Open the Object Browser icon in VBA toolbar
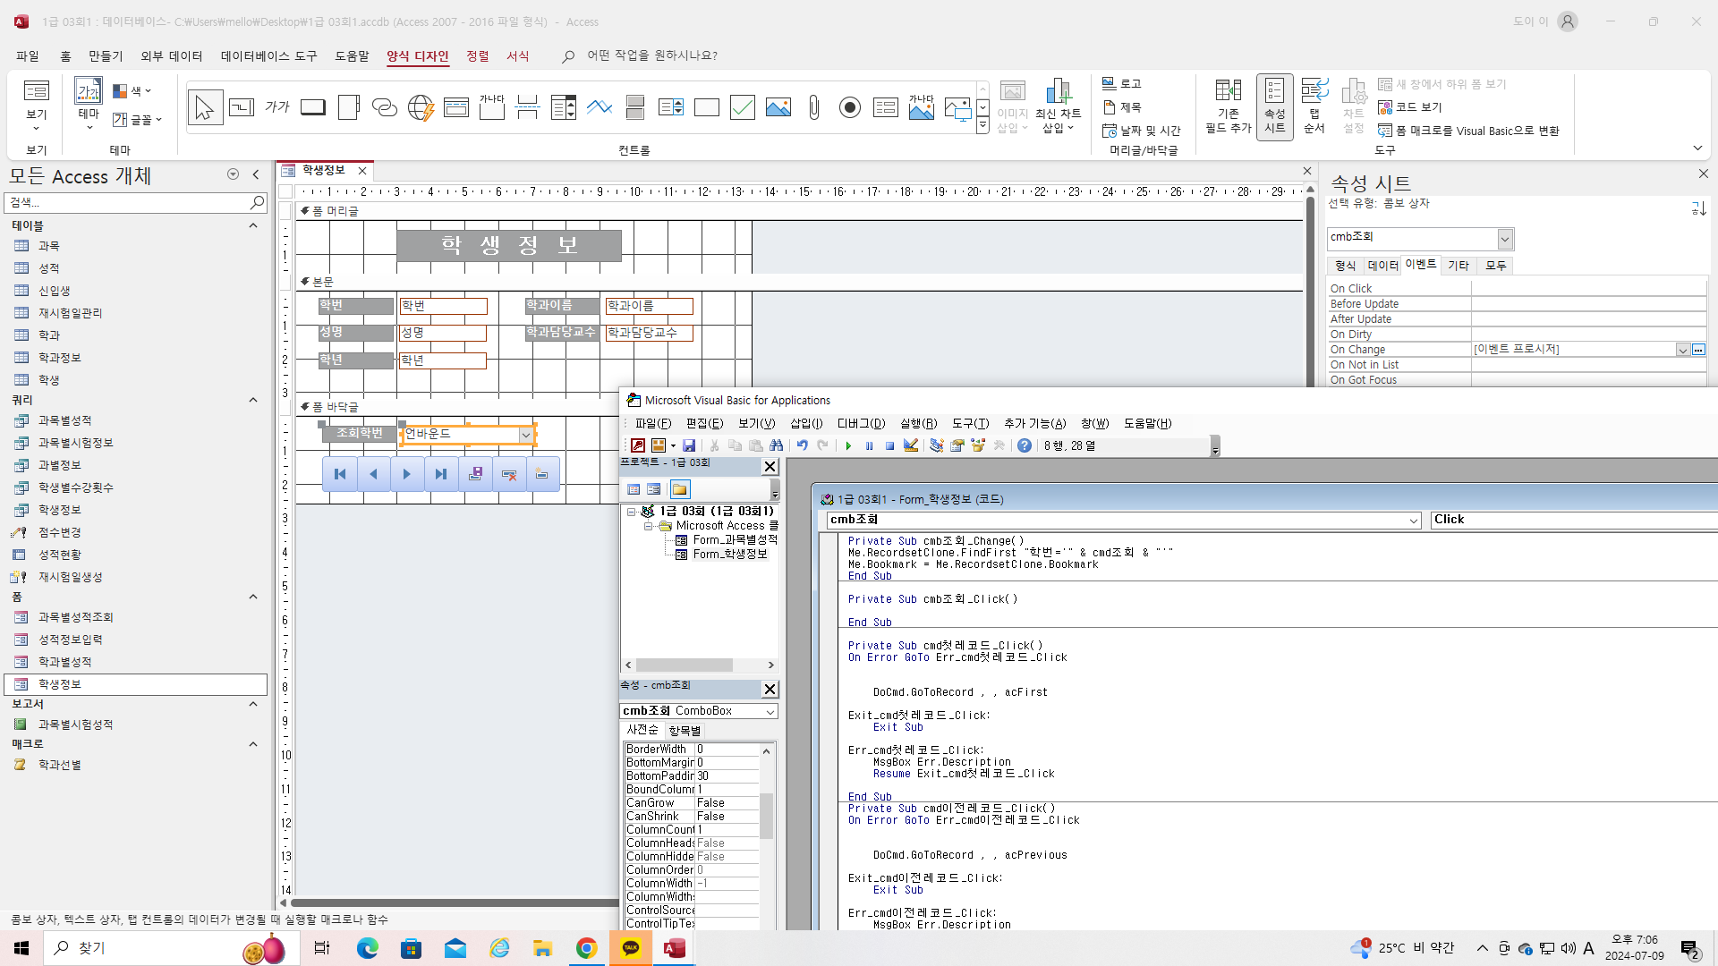The height and width of the screenshot is (966, 1718). [x=978, y=445]
